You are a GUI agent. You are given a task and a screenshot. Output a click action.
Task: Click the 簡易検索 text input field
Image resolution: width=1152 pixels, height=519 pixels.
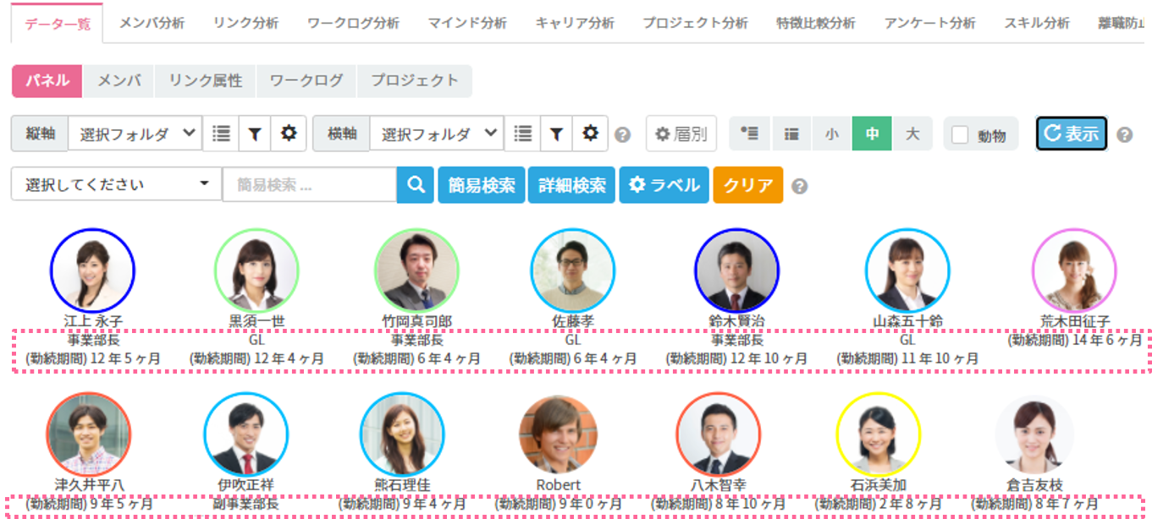coord(309,185)
